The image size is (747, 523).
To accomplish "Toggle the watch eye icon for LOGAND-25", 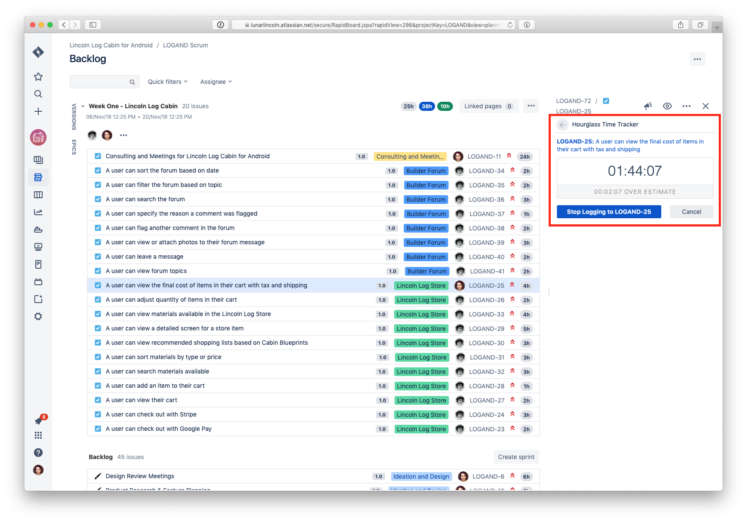I will pyautogui.click(x=667, y=106).
